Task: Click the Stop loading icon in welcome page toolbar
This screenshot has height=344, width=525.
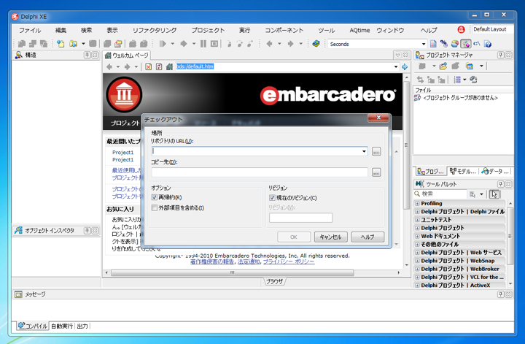Action: point(149,66)
